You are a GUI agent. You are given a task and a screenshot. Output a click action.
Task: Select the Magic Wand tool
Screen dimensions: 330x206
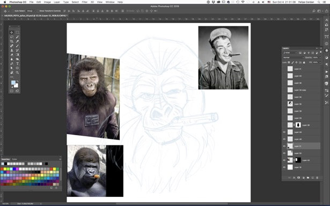(x=17, y=37)
